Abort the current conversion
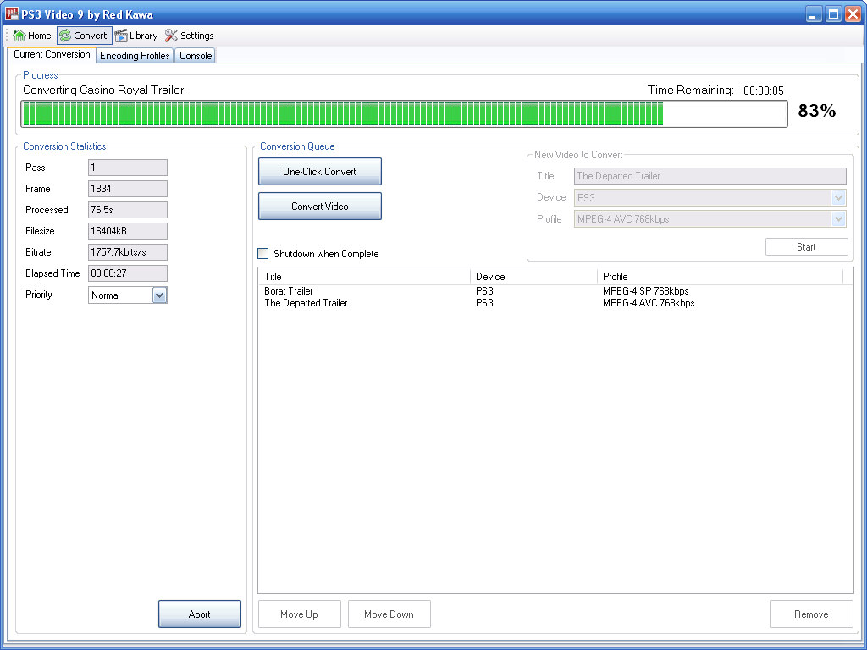Image resolution: width=867 pixels, height=650 pixels. point(199,614)
